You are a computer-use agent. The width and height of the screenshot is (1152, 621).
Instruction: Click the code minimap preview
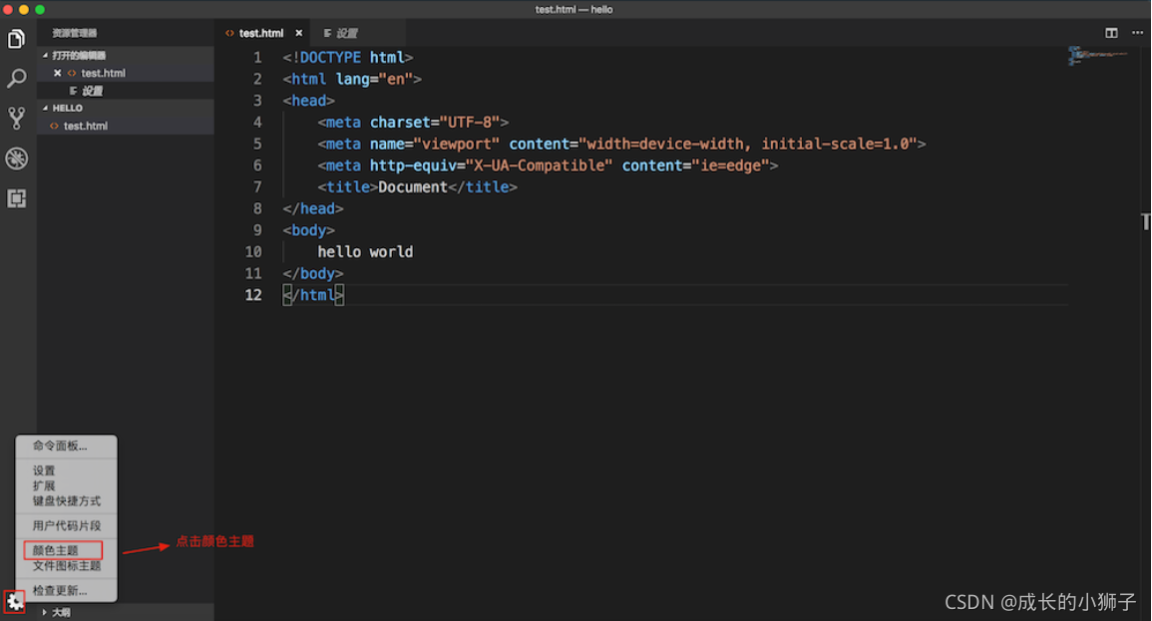pos(1098,56)
